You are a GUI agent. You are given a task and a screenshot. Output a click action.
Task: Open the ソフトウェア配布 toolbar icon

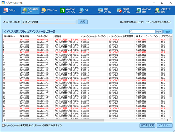pyautogui.click(x=162, y=10)
